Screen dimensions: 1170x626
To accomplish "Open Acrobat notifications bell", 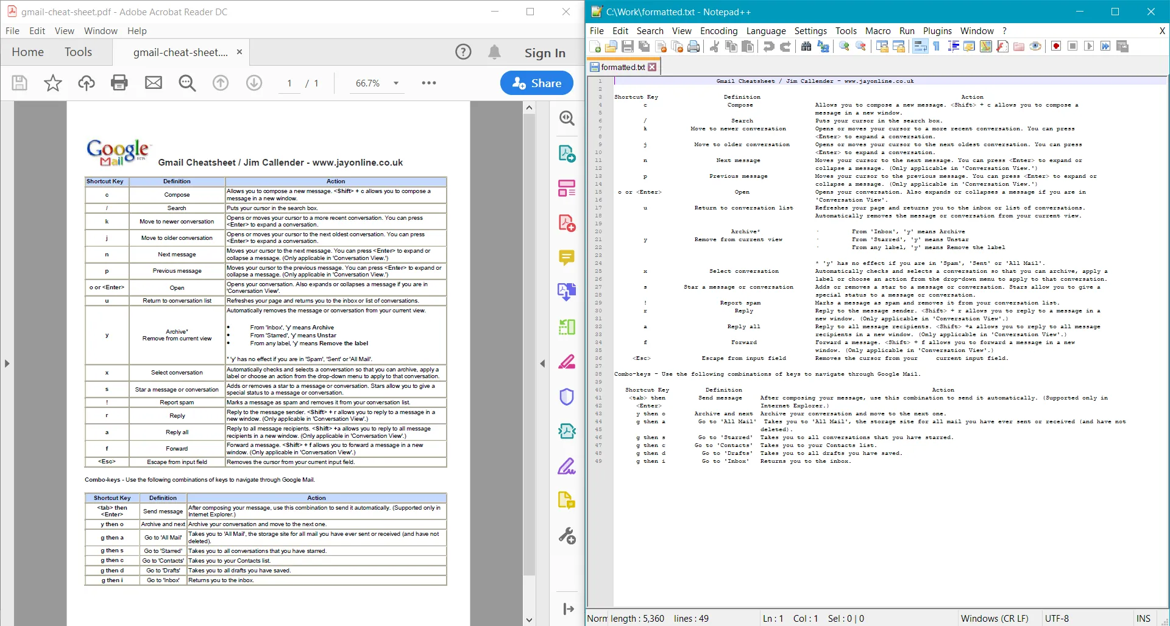I will pos(495,52).
